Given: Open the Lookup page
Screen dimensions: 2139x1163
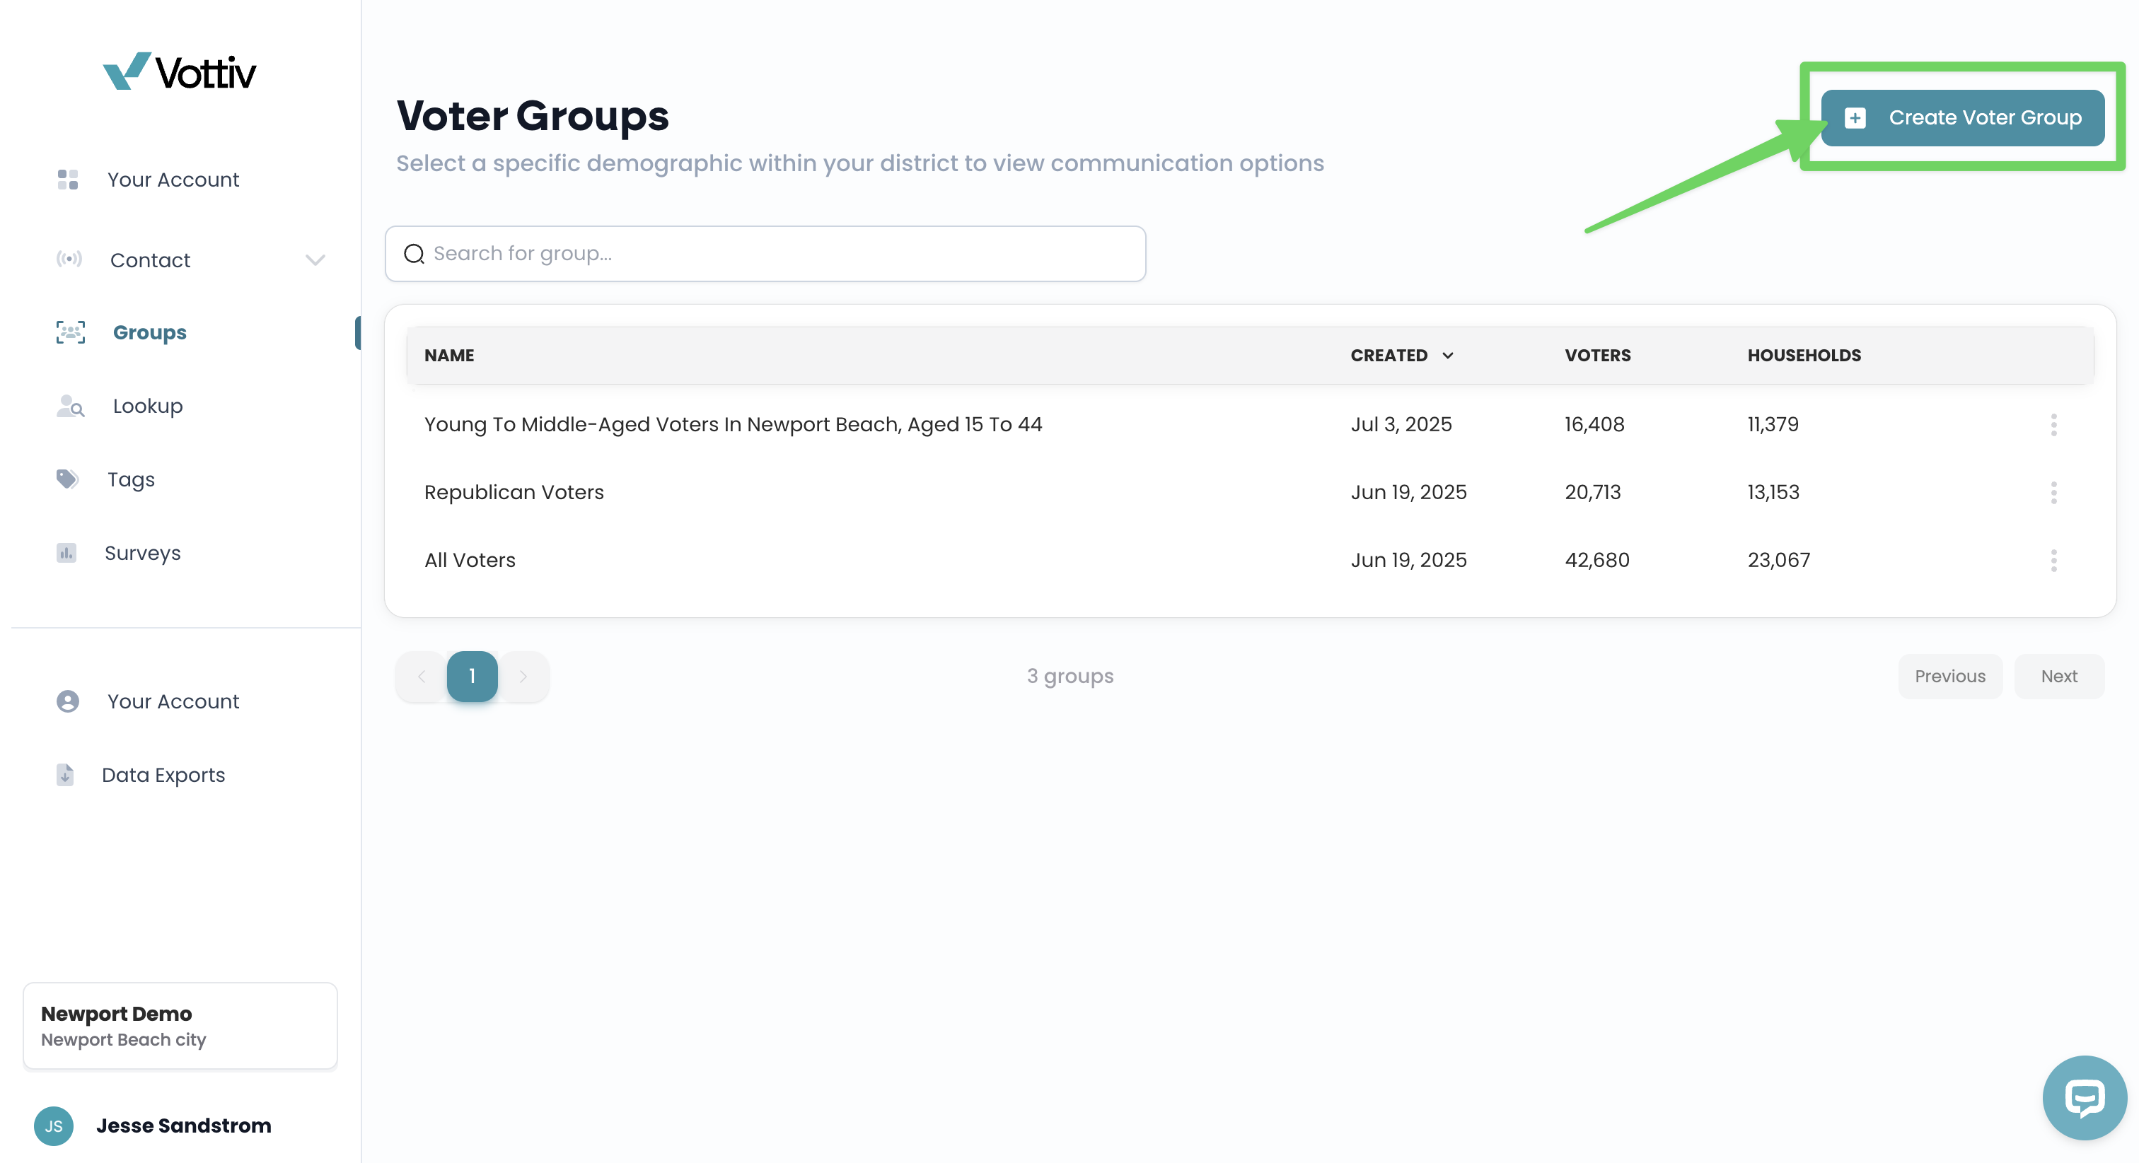Looking at the screenshot, I should (148, 406).
